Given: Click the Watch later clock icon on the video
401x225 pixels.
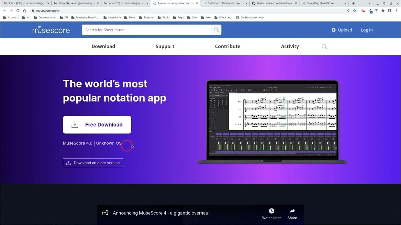Looking at the screenshot, I should pos(272,211).
